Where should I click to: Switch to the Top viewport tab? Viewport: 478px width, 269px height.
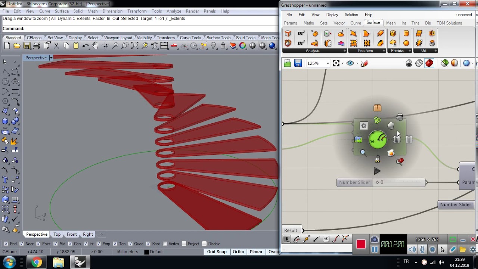coord(57,234)
